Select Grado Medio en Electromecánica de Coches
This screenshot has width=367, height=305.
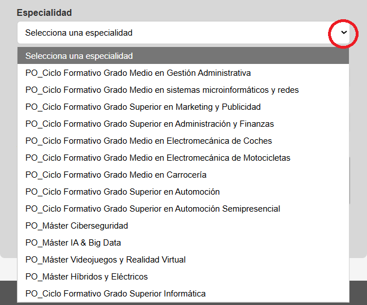[148, 141]
